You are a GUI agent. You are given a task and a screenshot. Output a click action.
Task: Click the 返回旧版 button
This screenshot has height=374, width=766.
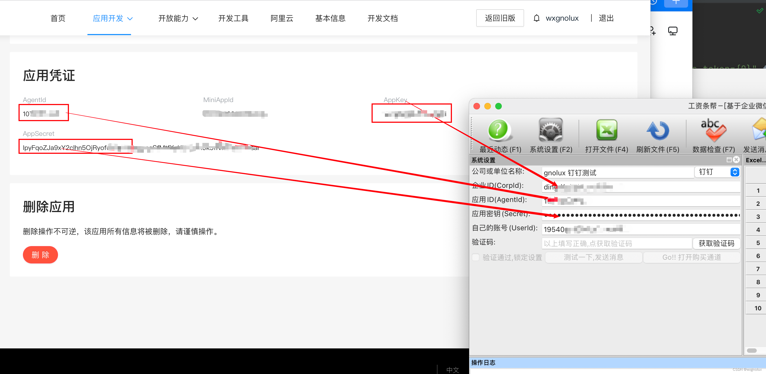(500, 19)
